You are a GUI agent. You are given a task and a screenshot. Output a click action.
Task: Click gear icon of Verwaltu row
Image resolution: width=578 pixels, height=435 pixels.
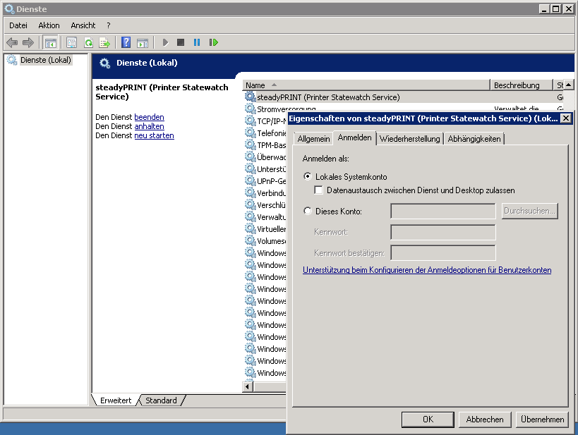251,216
